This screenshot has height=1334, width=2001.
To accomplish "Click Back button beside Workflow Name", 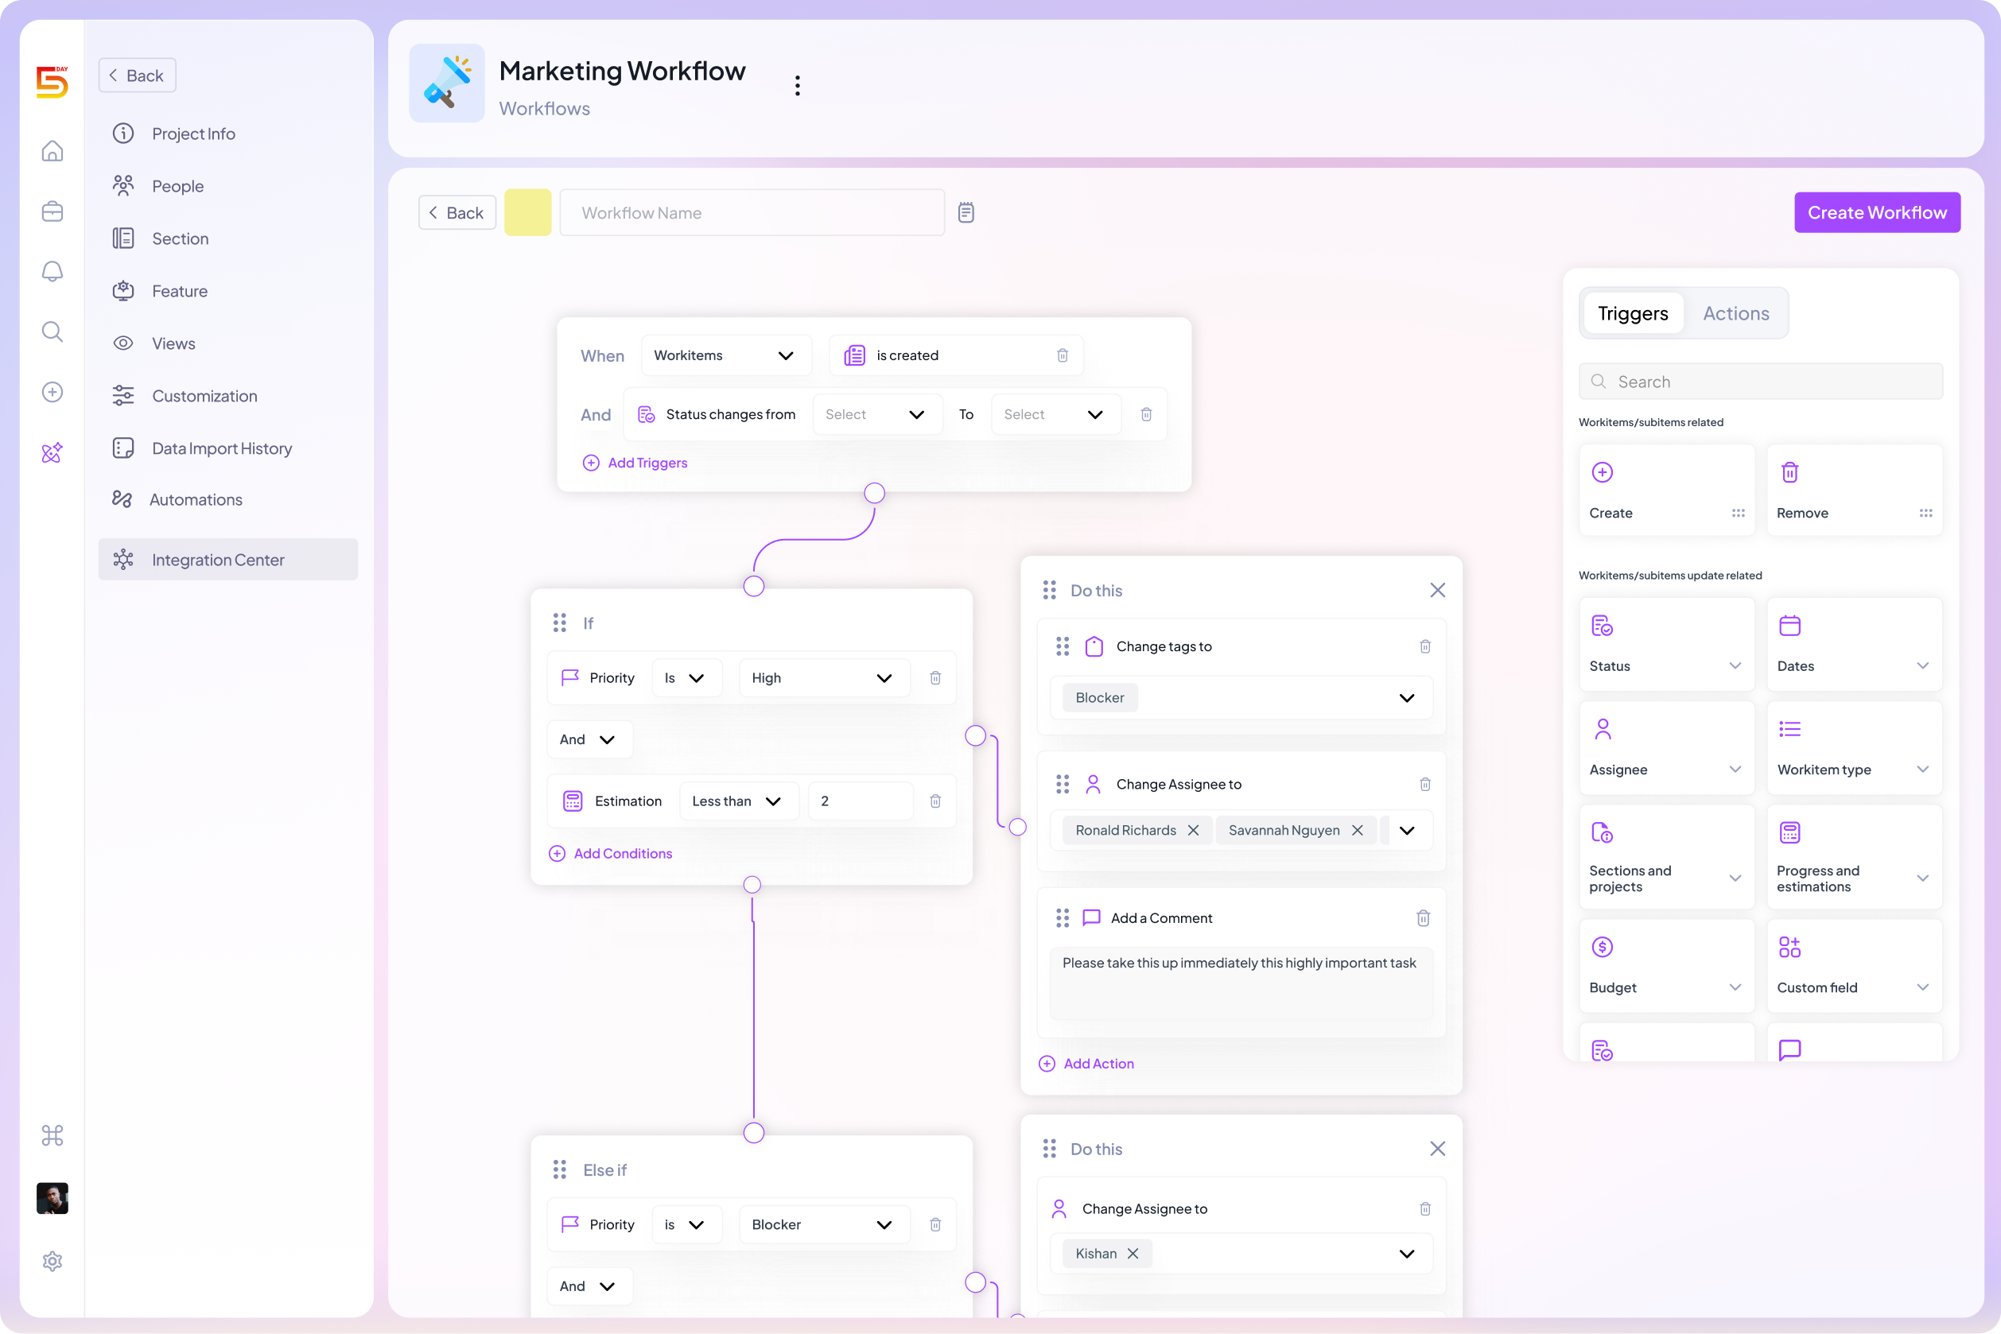I will [x=457, y=213].
